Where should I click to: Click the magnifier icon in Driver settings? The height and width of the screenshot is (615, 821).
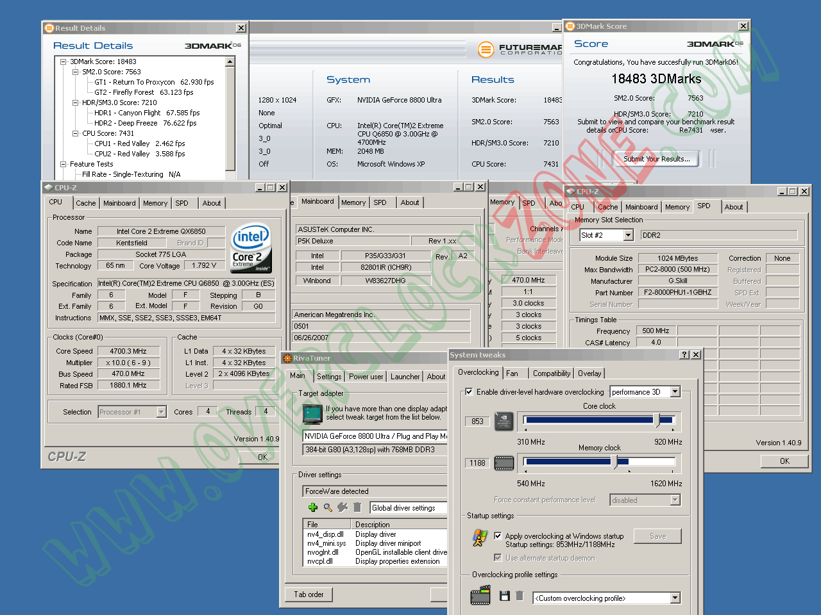[328, 507]
